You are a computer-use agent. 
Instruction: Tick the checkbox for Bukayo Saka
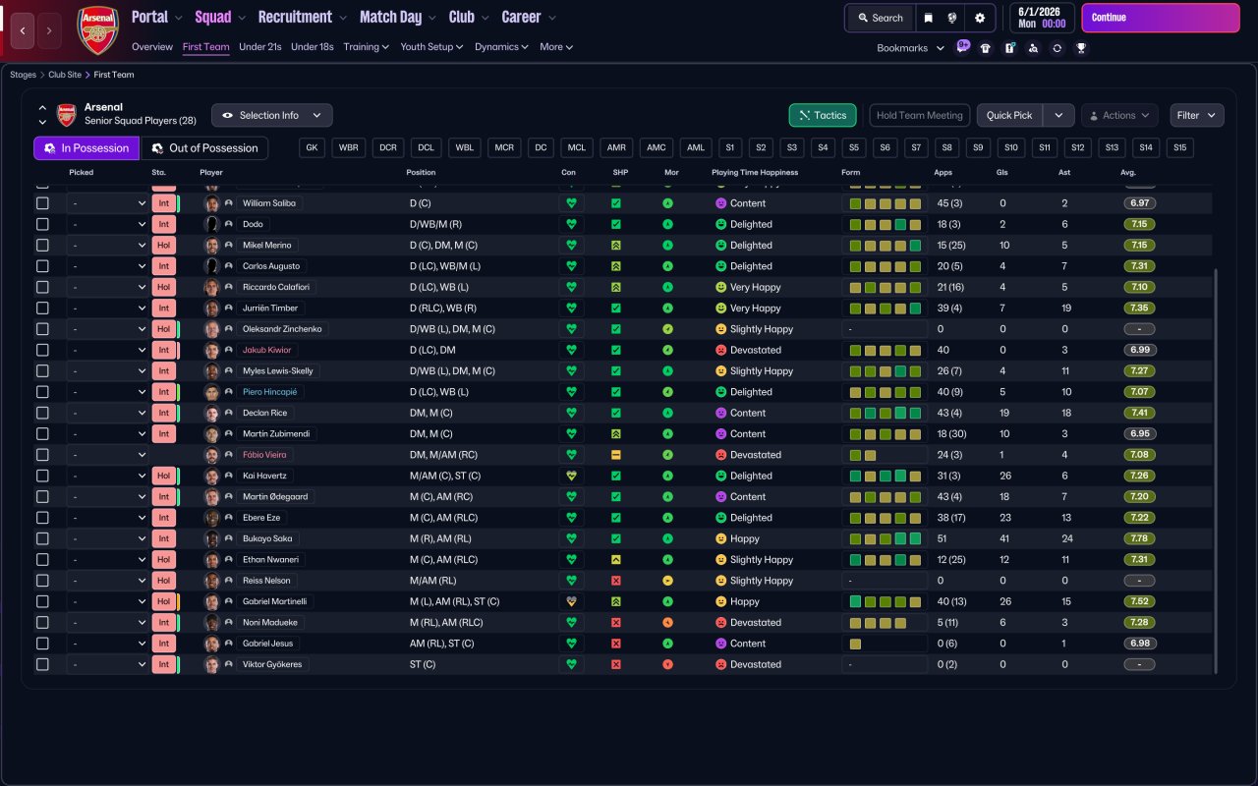click(x=42, y=538)
